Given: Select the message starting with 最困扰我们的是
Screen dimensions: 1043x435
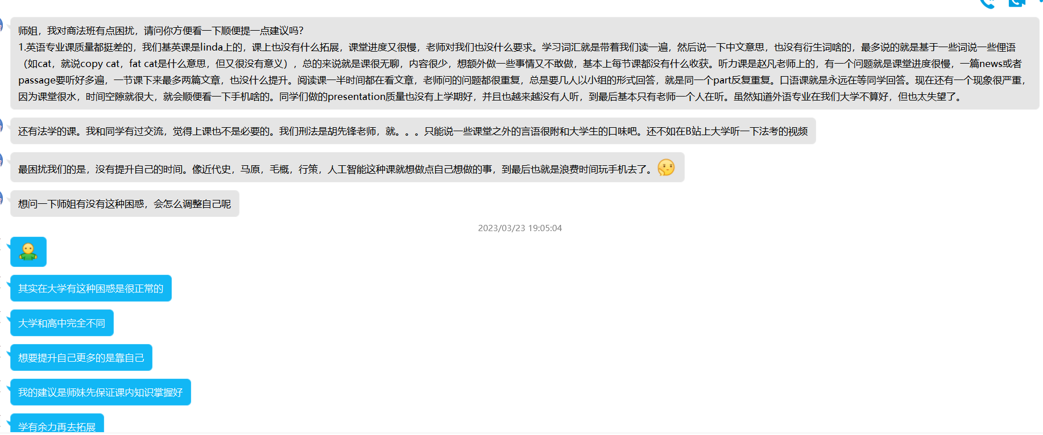Looking at the screenshot, I should (x=336, y=169).
